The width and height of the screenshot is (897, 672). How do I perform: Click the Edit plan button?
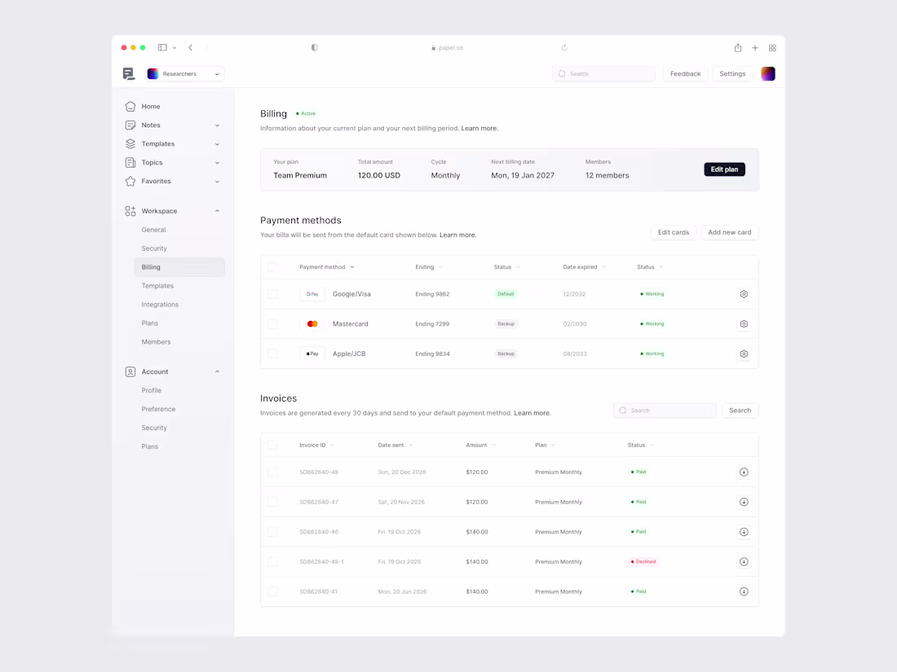pos(724,169)
